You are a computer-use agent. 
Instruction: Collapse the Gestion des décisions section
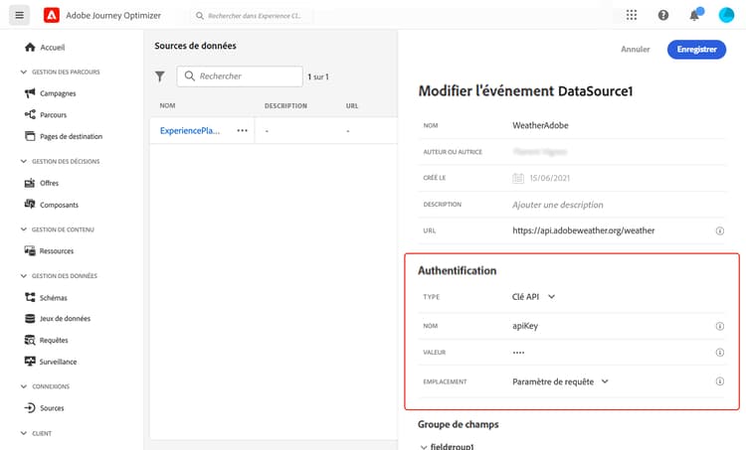[24, 161]
